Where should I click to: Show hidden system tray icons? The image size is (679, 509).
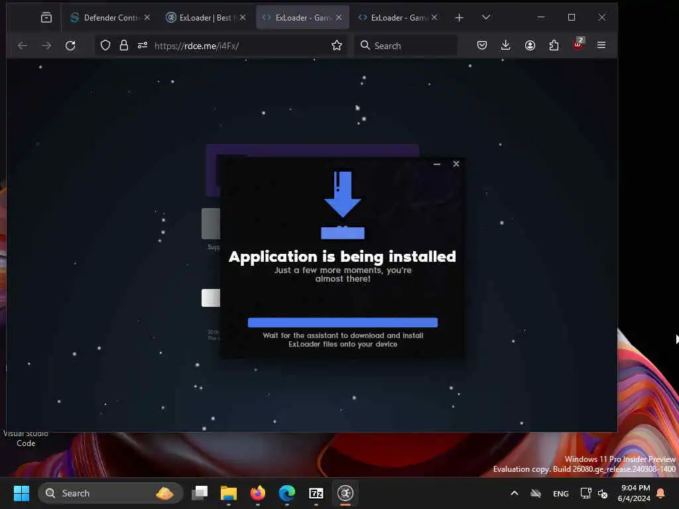coord(515,493)
